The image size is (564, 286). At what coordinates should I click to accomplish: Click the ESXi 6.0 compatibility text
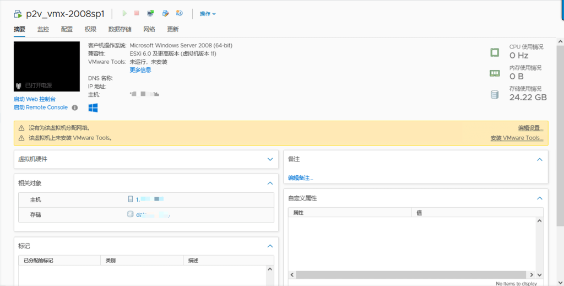(x=173, y=53)
